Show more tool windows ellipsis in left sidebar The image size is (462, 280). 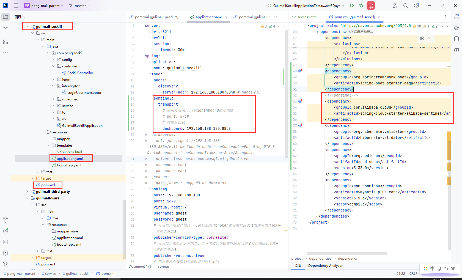5,53
